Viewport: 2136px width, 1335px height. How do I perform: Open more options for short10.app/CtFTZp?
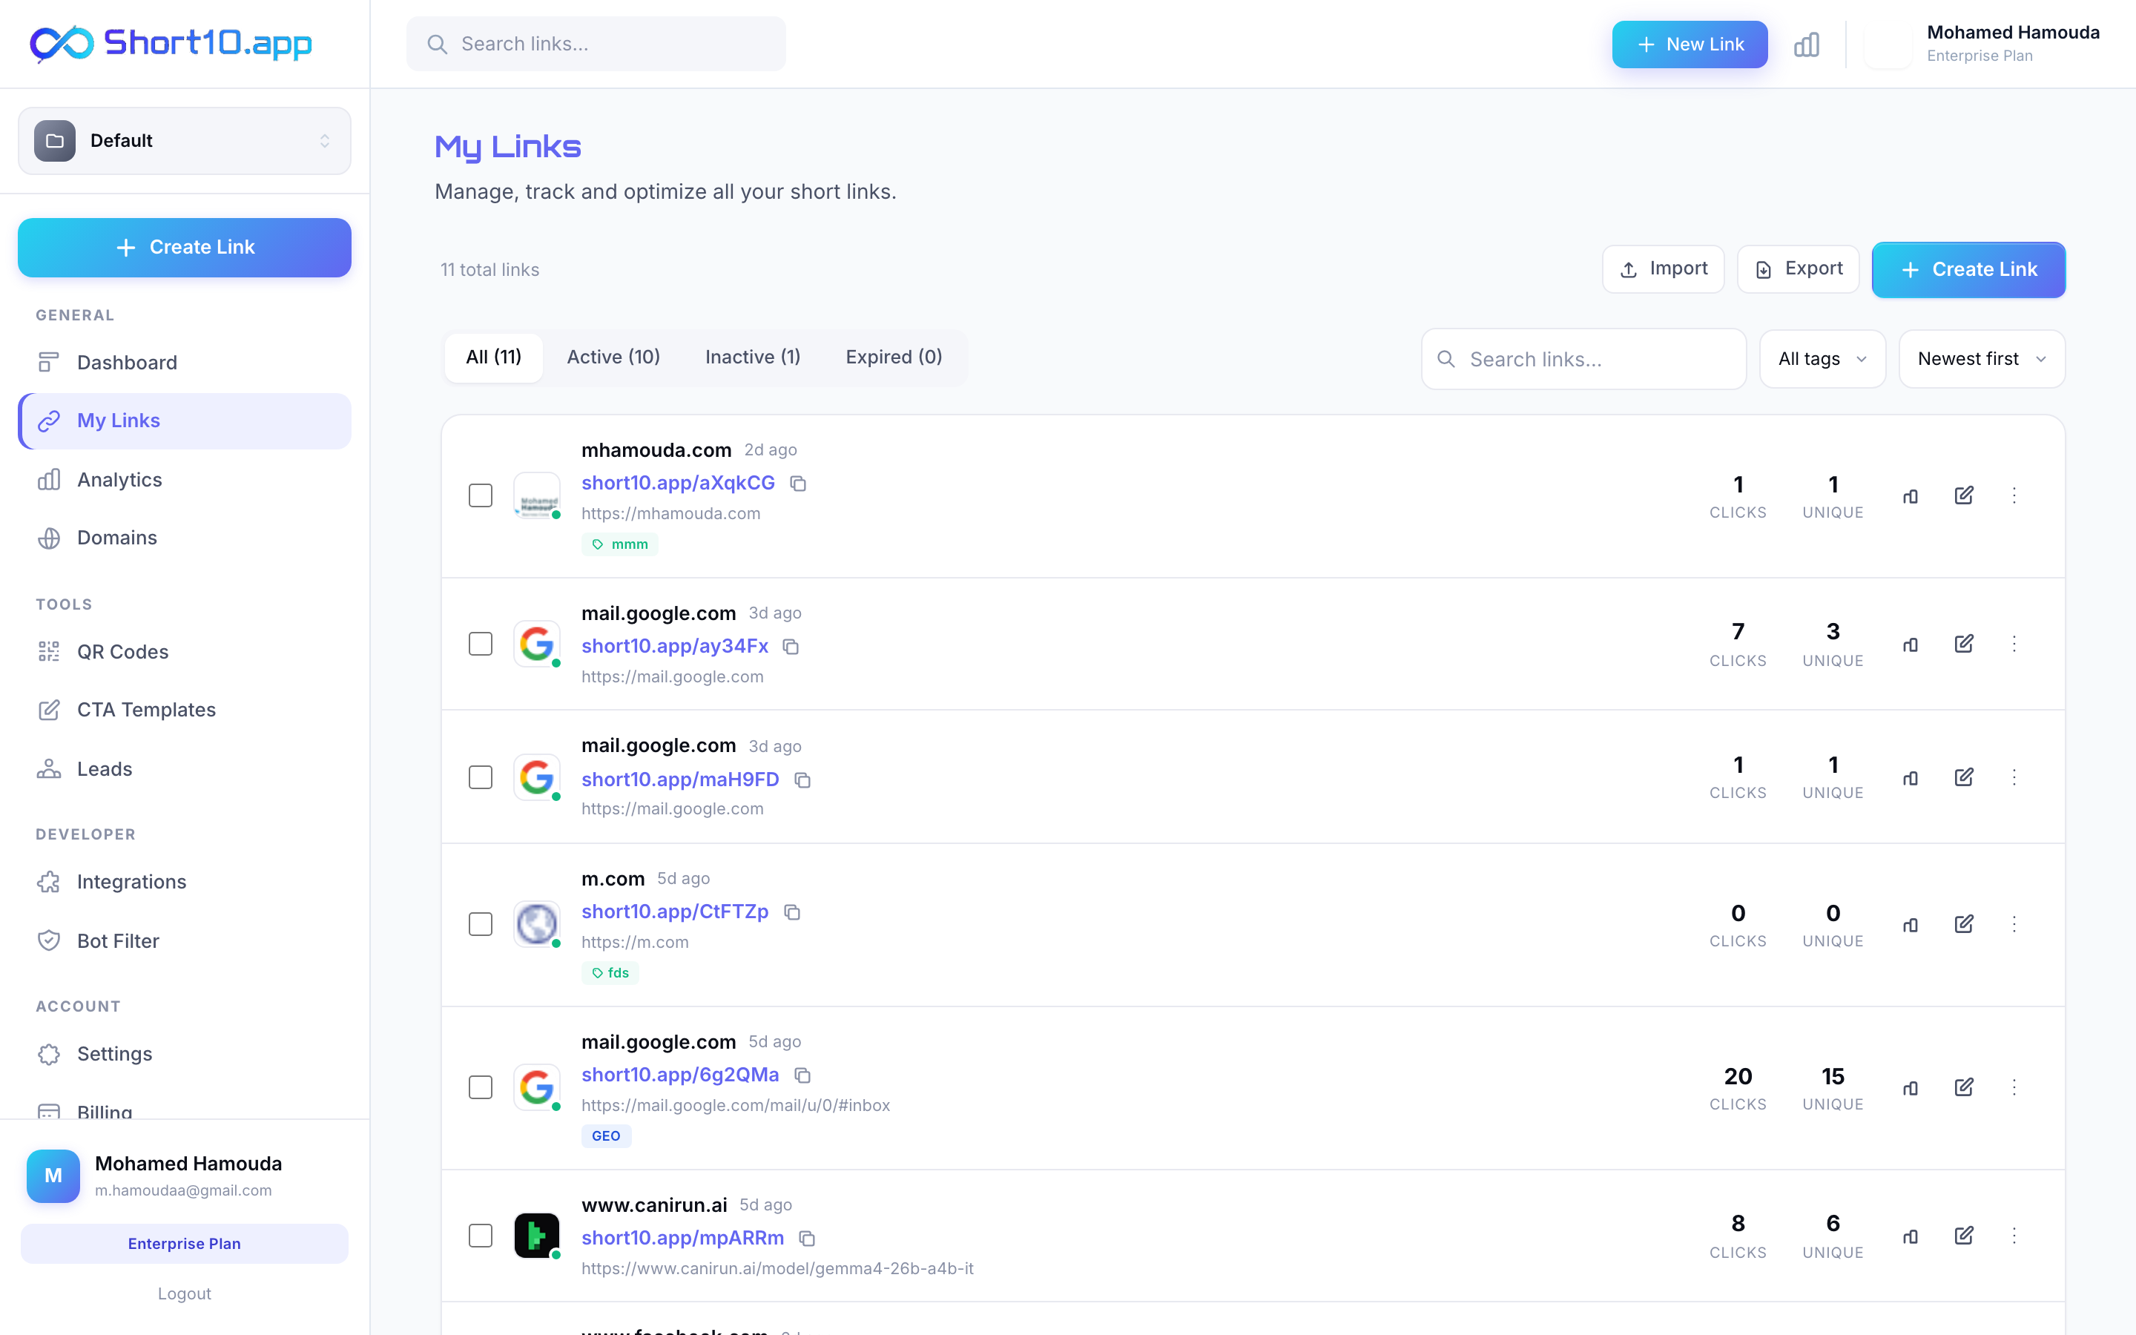point(2014,923)
